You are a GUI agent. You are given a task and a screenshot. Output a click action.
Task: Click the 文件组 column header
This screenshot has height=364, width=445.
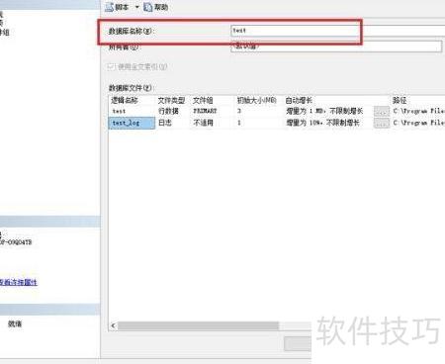click(x=203, y=100)
